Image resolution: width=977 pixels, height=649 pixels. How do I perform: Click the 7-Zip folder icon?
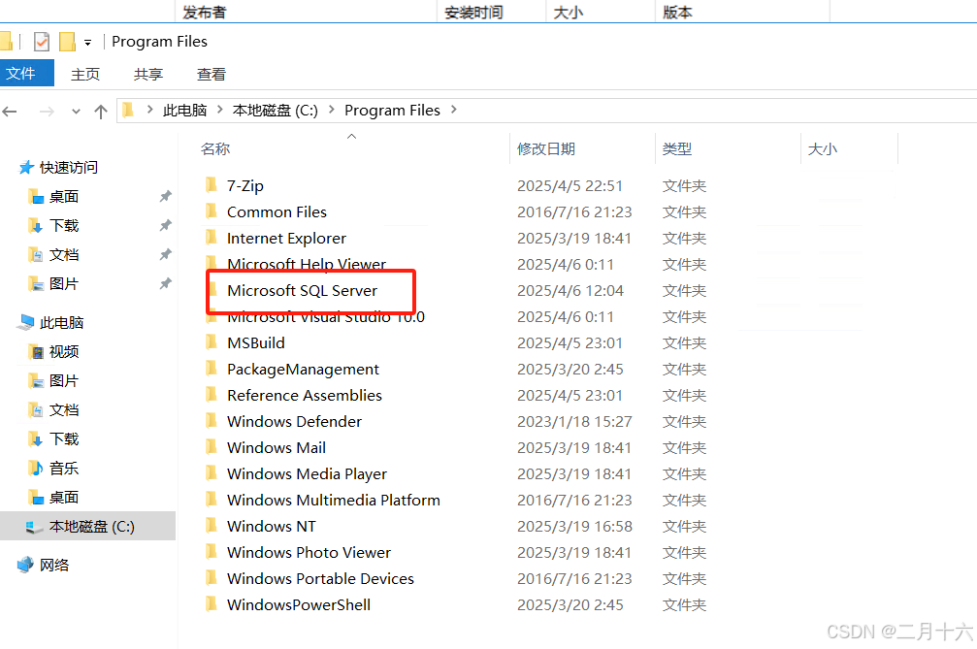pyautogui.click(x=212, y=185)
